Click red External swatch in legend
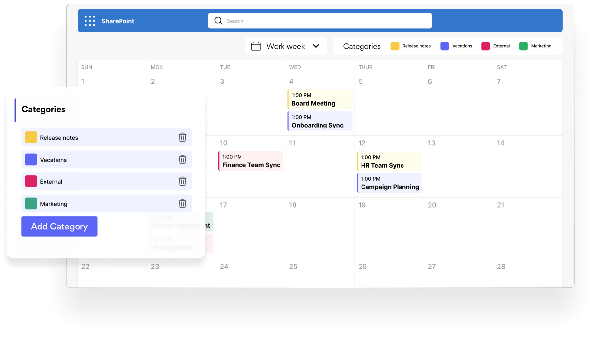The image size is (603, 341). pyautogui.click(x=485, y=46)
